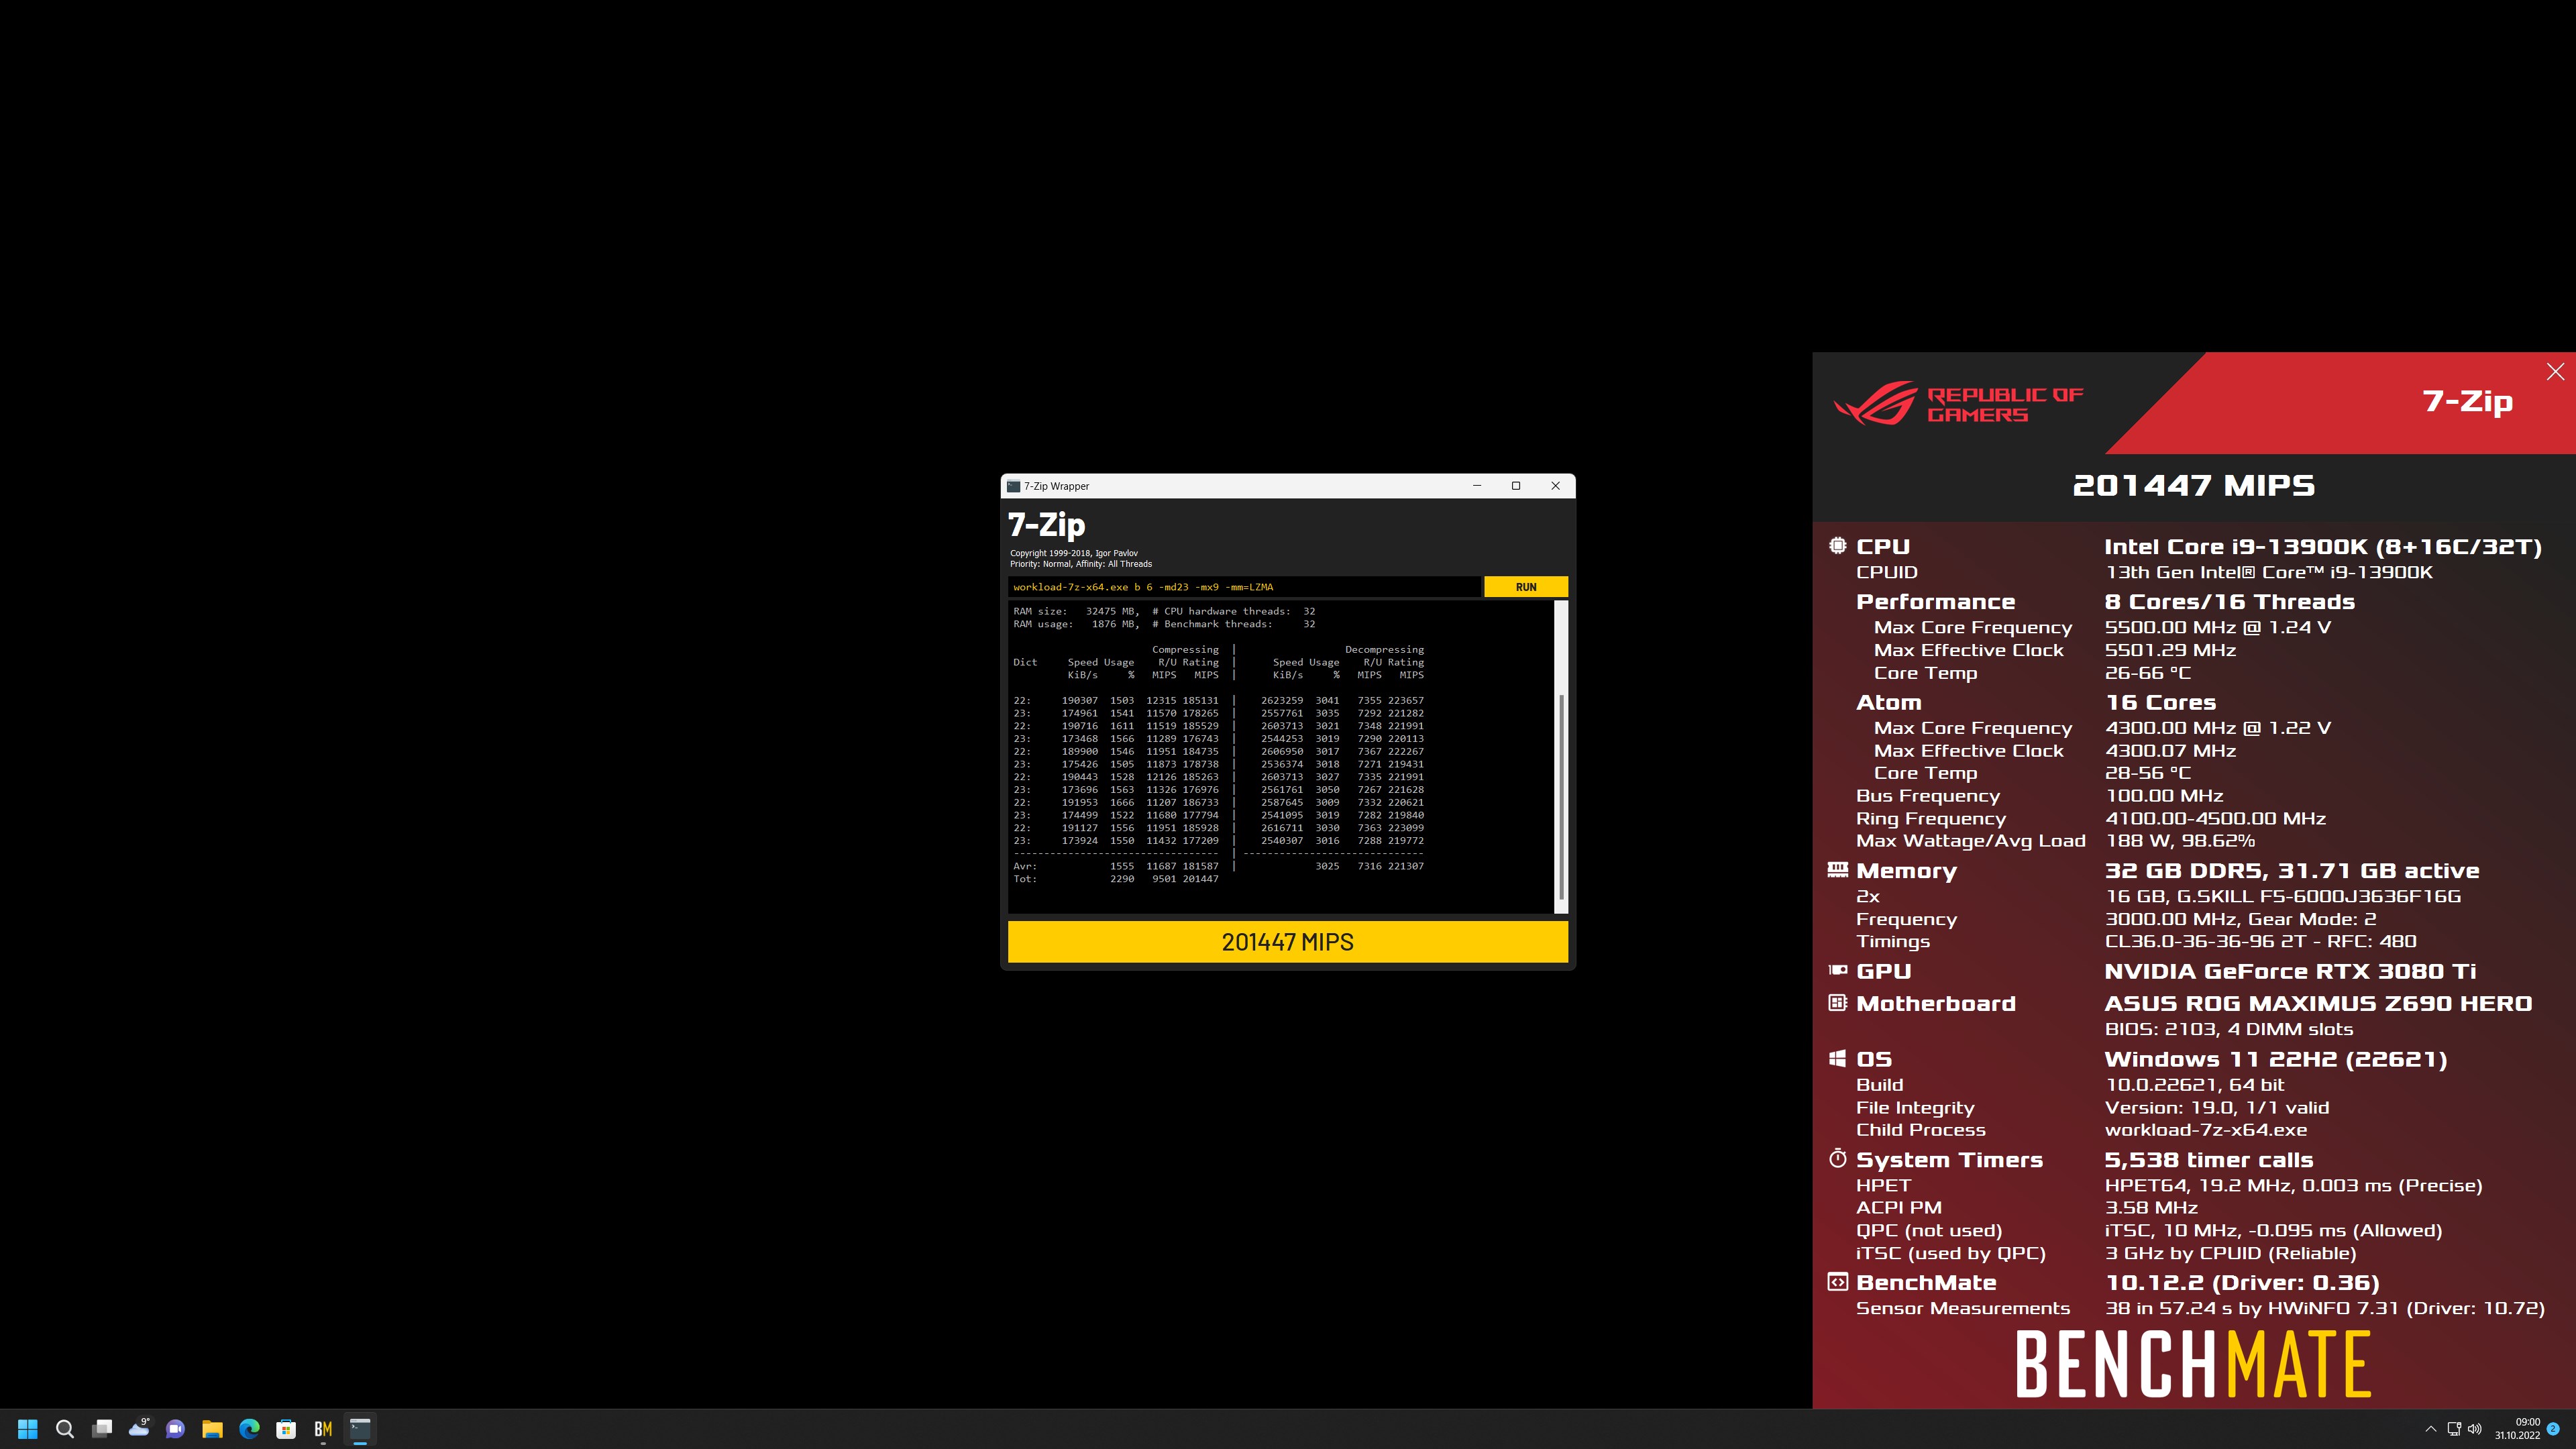The height and width of the screenshot is (1449, 2576).
Task: Maximize the 7-Zip Wrapper window
Action: 1516,486
